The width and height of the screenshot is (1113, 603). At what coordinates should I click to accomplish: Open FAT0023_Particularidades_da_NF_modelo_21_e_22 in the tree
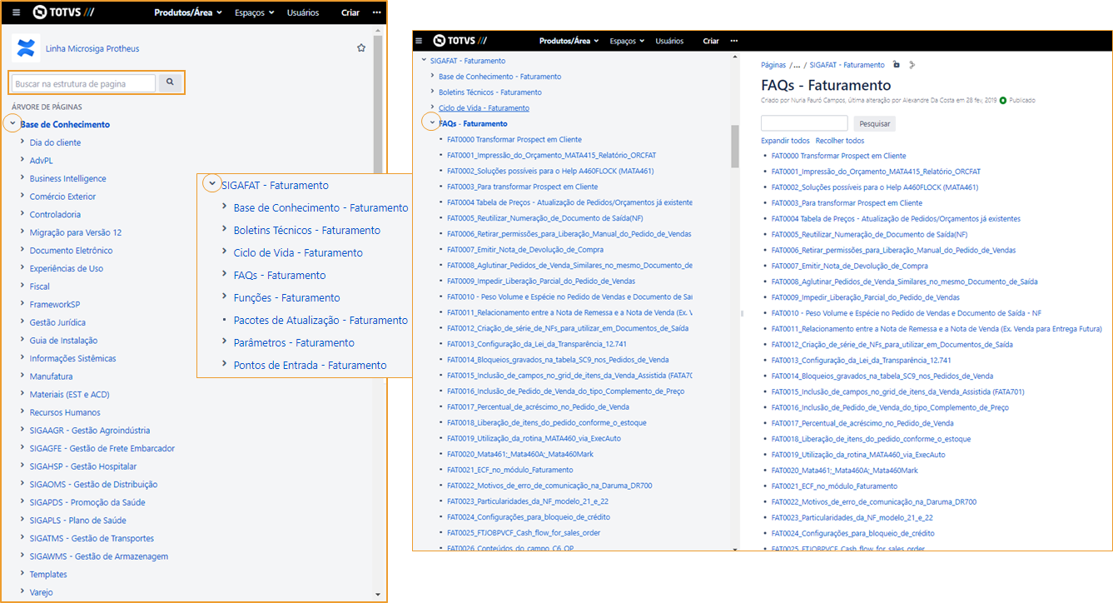point(528,501)
